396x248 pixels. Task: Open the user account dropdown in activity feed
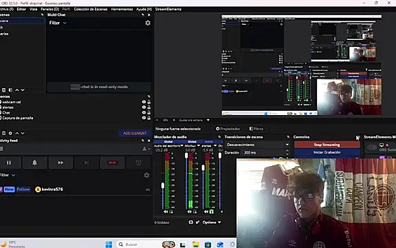pos(146,149)
